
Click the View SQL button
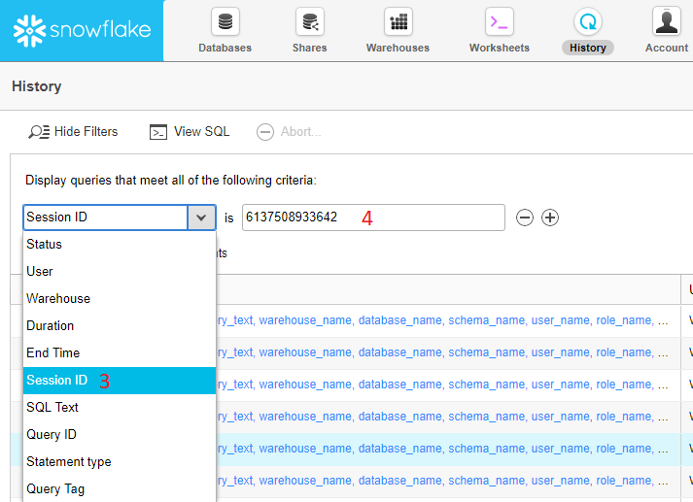[190, 132]
